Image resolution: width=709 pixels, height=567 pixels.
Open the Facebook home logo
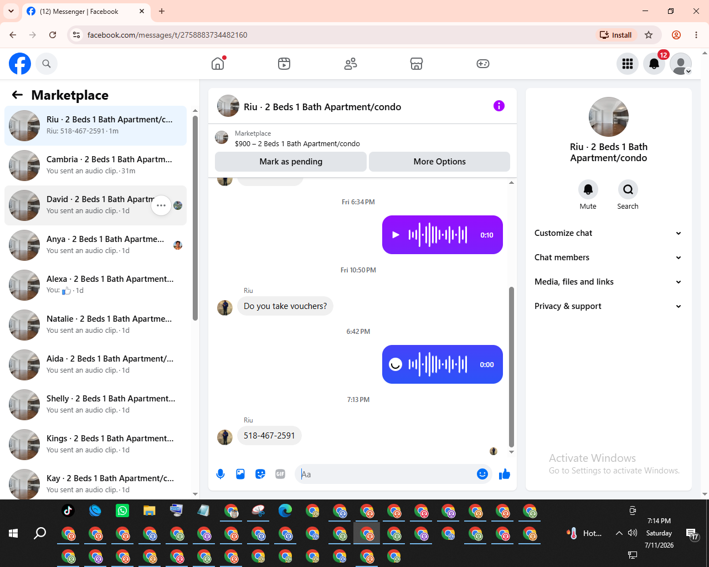tap(20, 64)
